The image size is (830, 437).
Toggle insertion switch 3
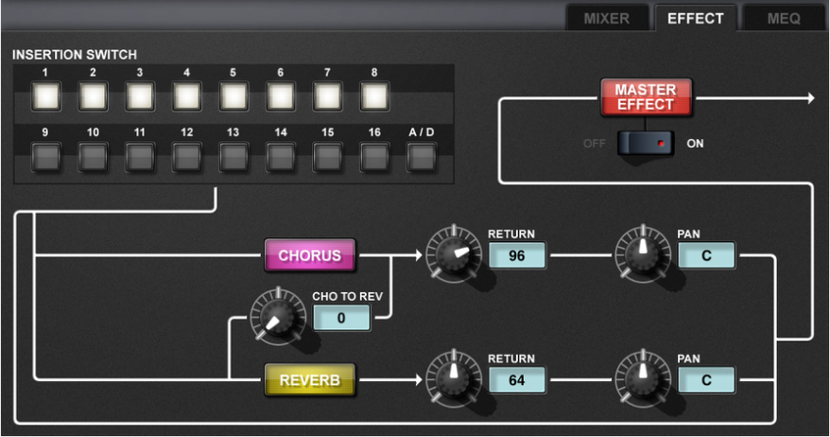pos(140,96)
